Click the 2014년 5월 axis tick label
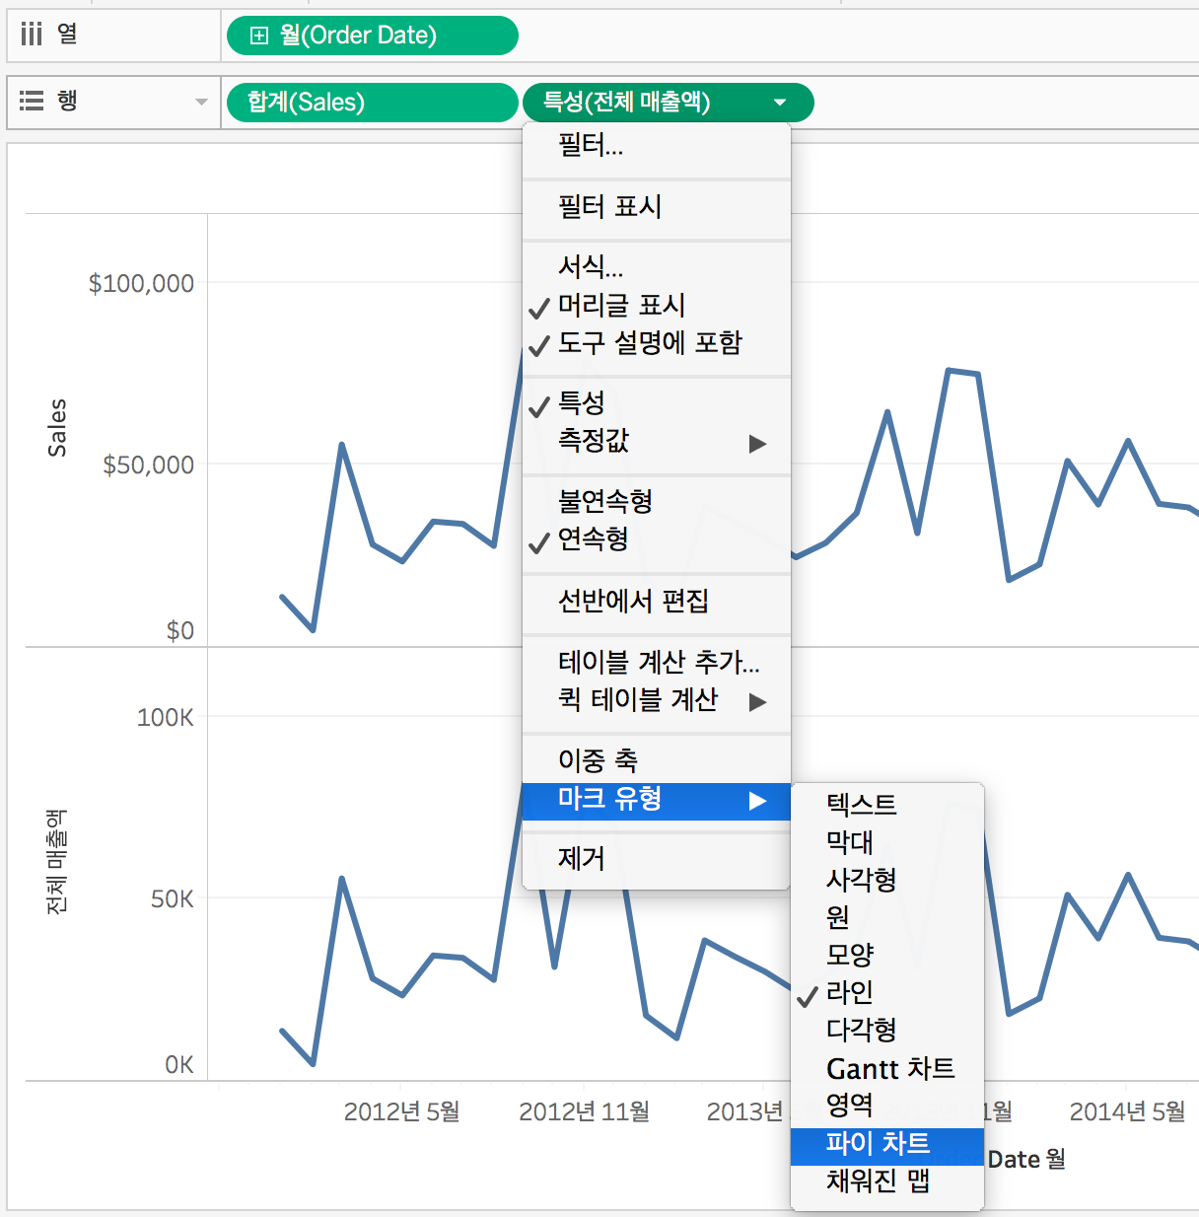The width and height of the screenshot is (1199, 1217). coord(1128,1111)
